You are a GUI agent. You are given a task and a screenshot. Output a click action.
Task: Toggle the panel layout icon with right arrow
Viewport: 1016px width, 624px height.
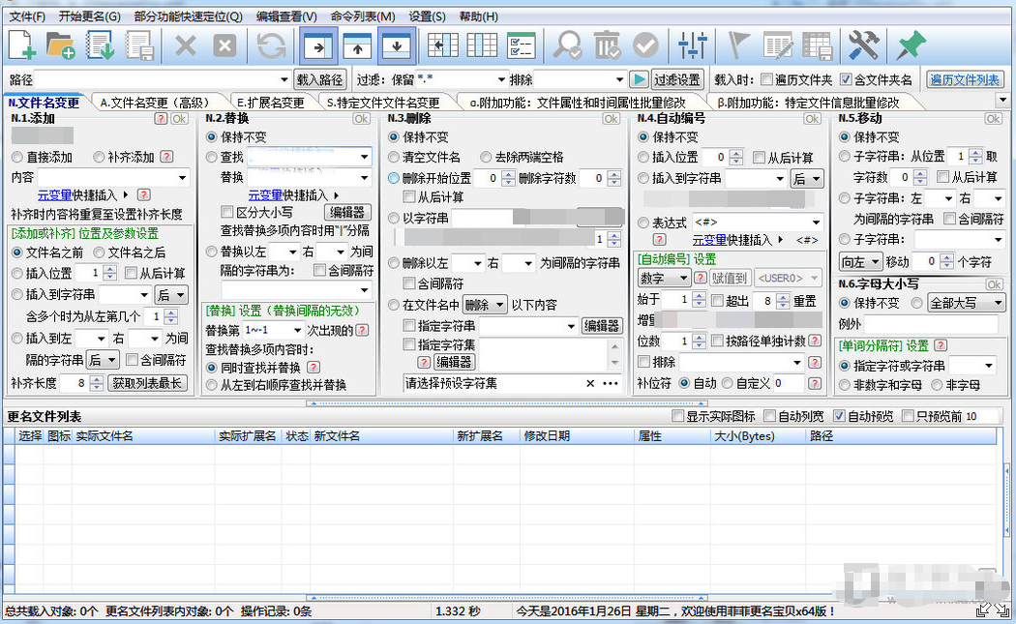(x=318, y=46)
